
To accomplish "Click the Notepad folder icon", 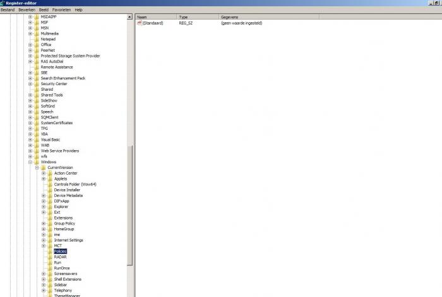I will coord(37,39).
